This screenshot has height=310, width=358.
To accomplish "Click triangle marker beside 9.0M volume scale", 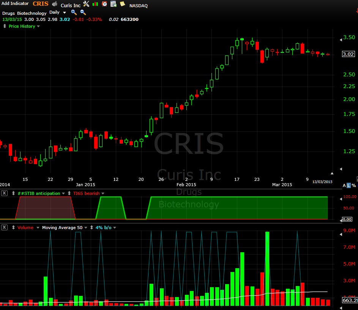I will click(341, 234).
